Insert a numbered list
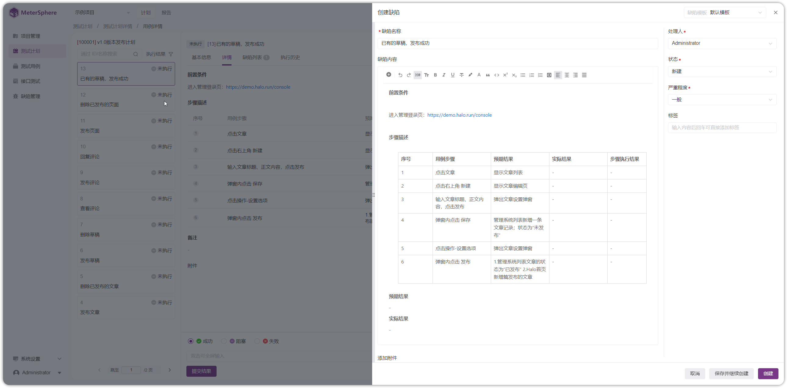The image size is (787, 388). coord(532,75)
